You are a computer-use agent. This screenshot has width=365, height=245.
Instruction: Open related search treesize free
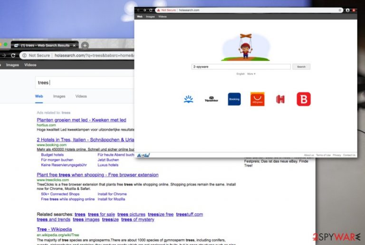pyautogui.click(x=161, y=214)
